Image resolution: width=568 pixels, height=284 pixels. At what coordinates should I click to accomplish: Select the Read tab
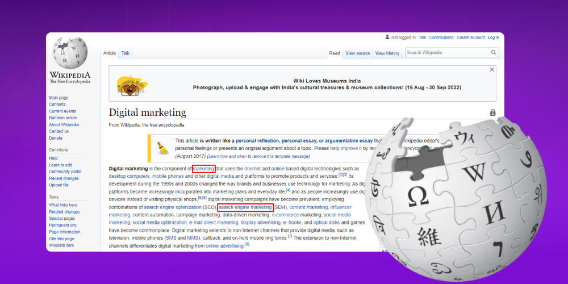coord(335,53)
